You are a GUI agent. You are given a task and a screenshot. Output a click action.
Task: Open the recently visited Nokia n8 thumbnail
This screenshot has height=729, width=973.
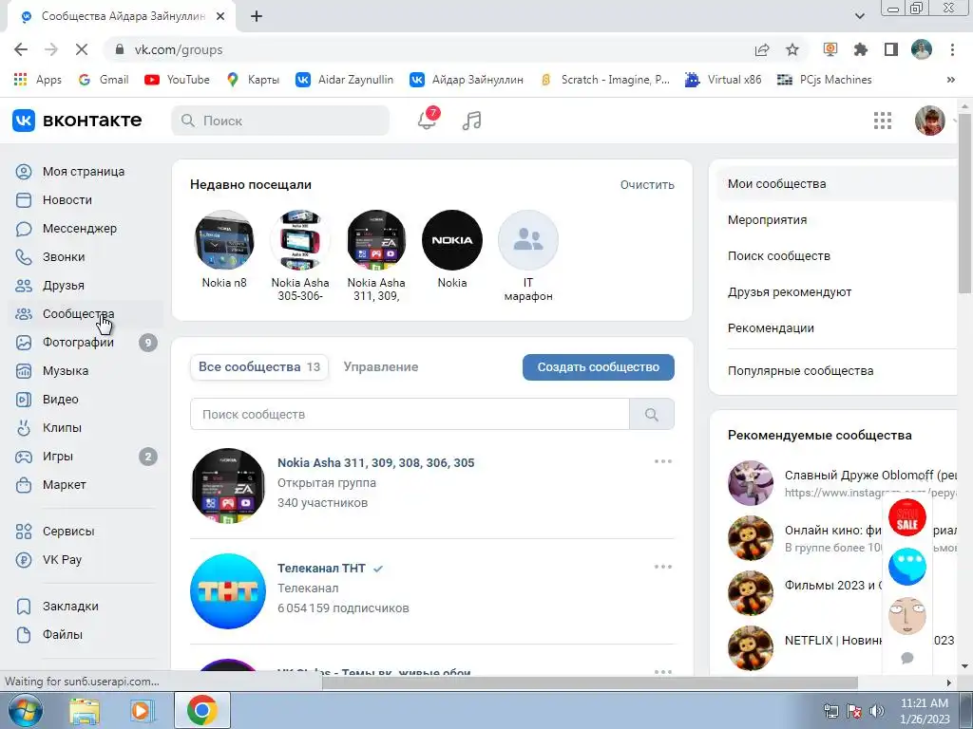click(224, 240)
